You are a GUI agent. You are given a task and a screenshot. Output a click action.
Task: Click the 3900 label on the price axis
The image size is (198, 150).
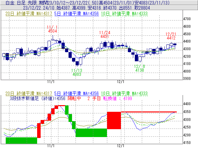tap(187, 79)
